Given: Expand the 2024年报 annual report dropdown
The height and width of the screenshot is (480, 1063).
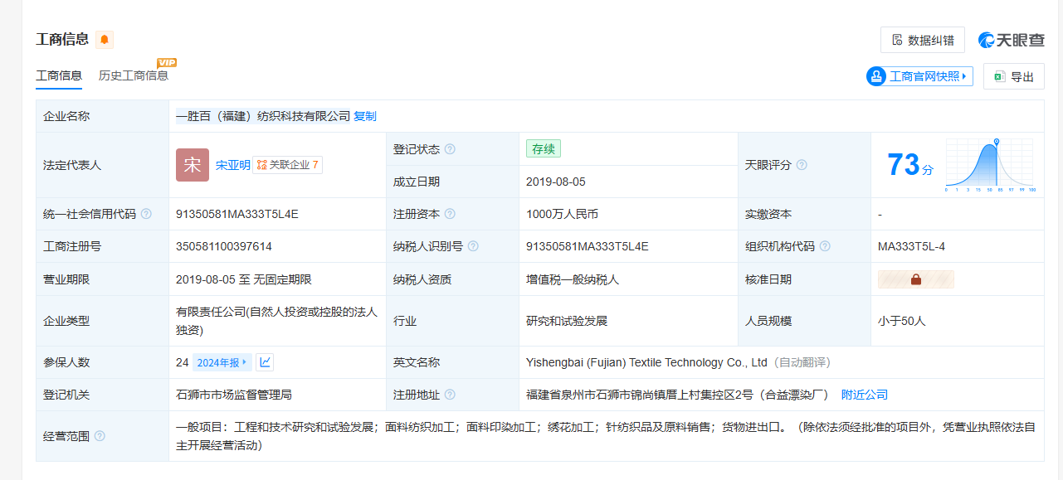Looking at the screenshot, I should 222,362.
